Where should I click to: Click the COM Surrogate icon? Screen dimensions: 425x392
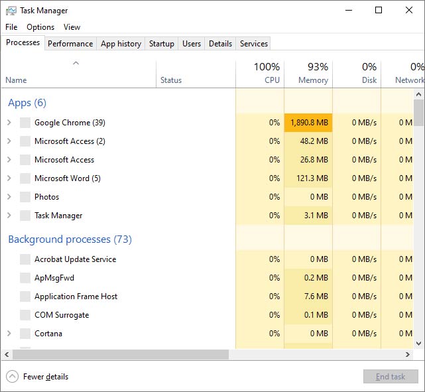coord(25,315)
